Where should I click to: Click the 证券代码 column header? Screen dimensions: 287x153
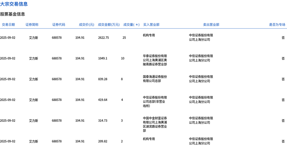point(59,25)
